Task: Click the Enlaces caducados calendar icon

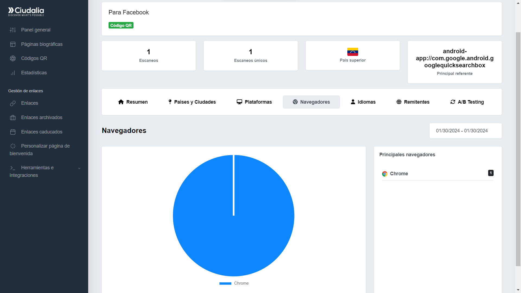Action: click(13, 132)
